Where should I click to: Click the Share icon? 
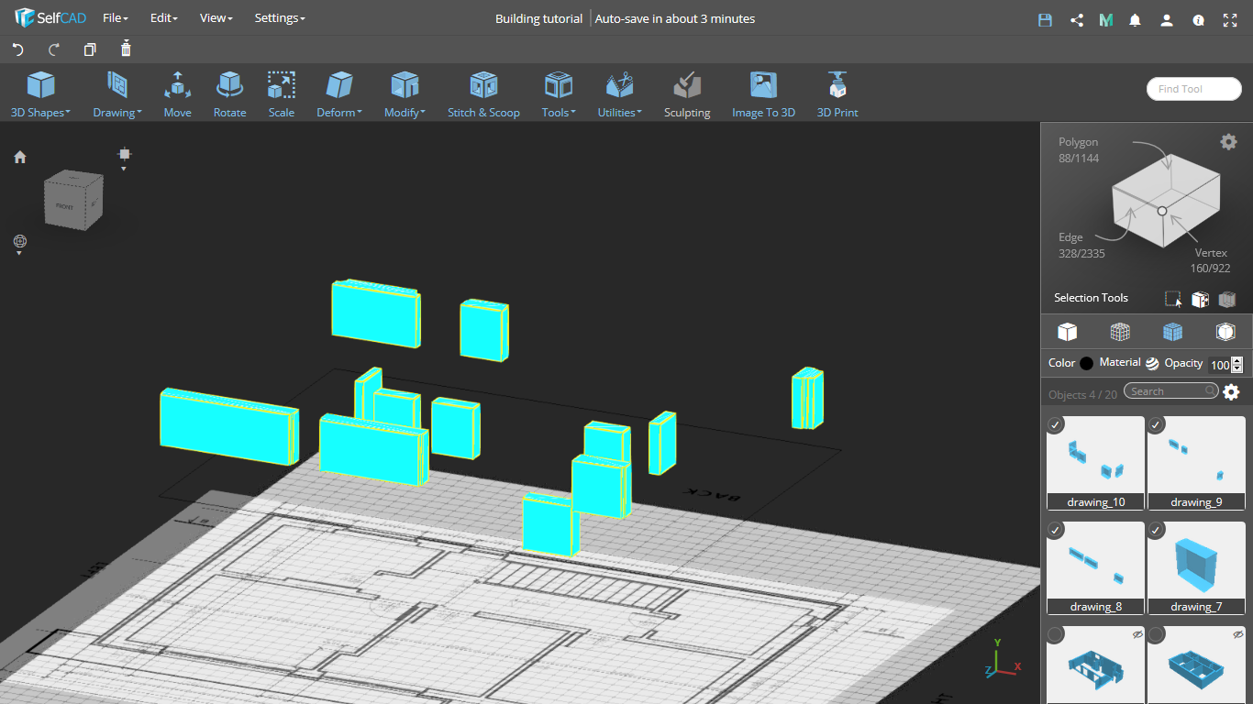1077,19
